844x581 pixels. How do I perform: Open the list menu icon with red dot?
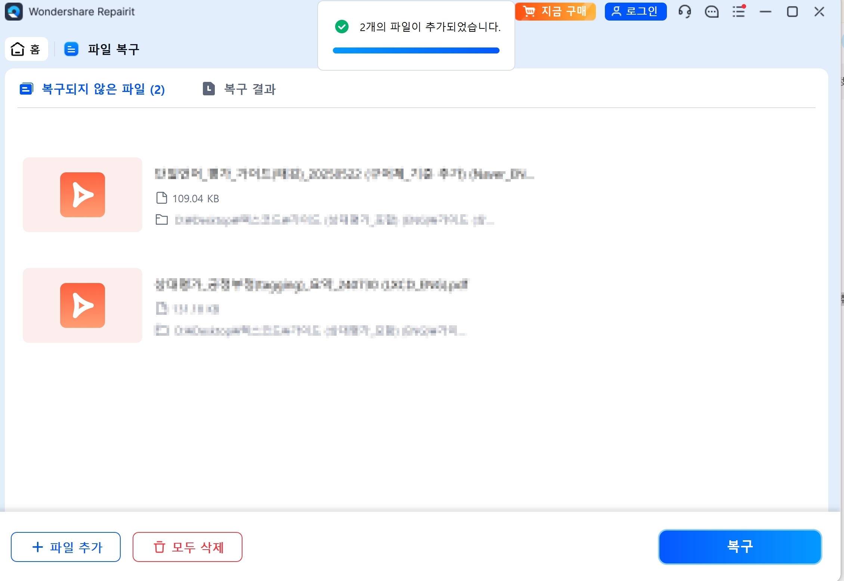(739, 12)
